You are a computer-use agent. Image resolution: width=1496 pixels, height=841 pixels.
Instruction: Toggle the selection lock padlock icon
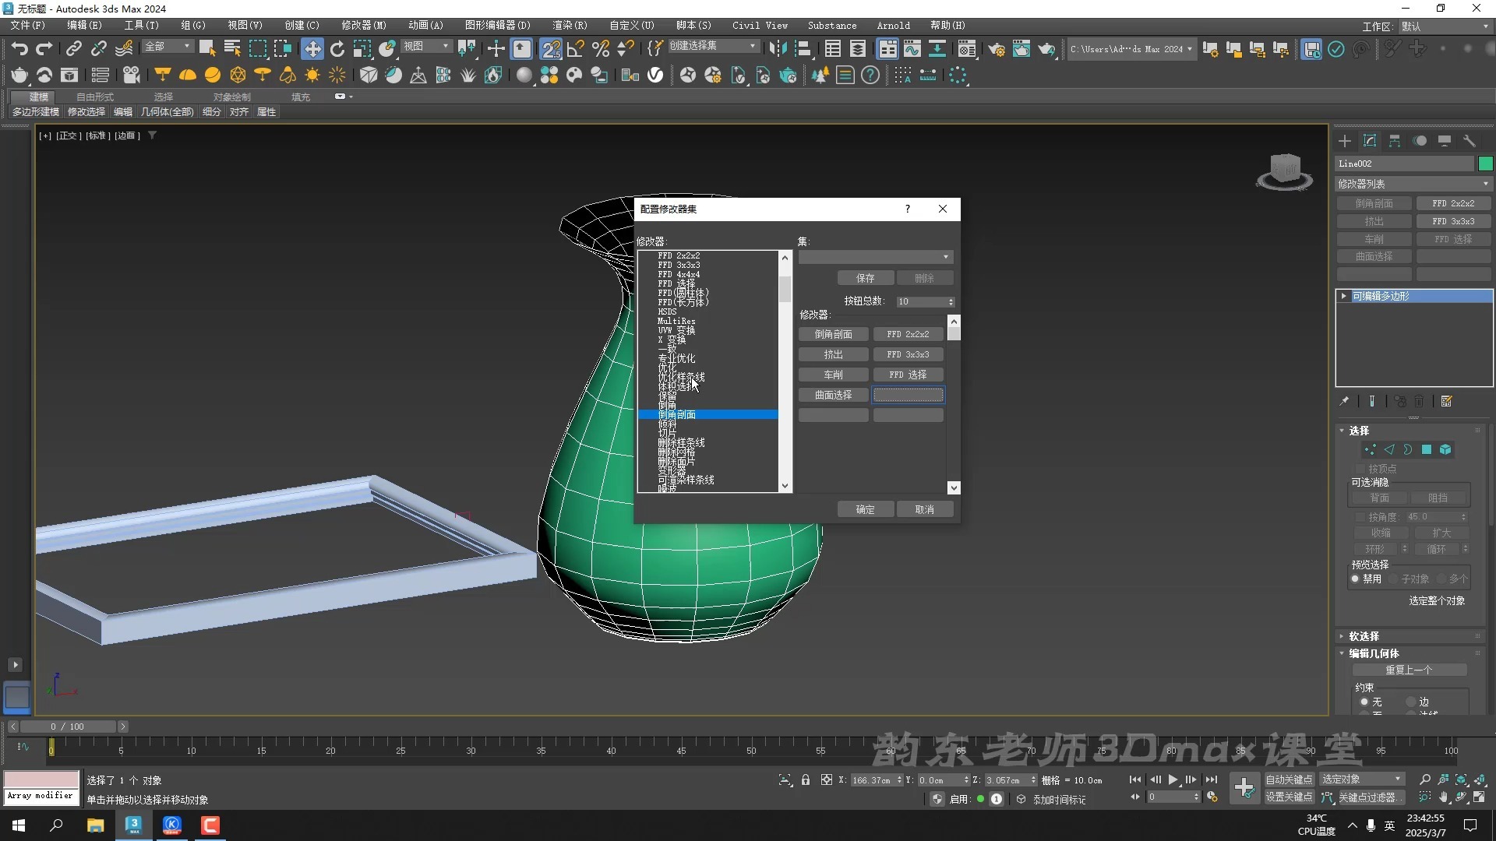click(806, 779)
